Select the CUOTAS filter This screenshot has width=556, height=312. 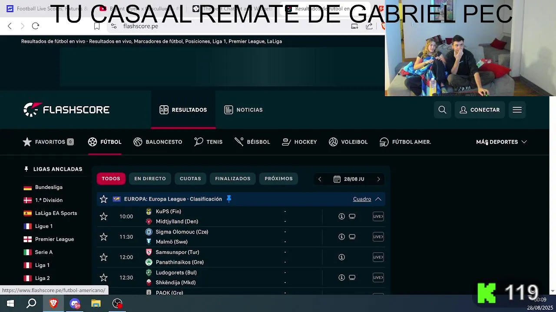tap(190, 179)
